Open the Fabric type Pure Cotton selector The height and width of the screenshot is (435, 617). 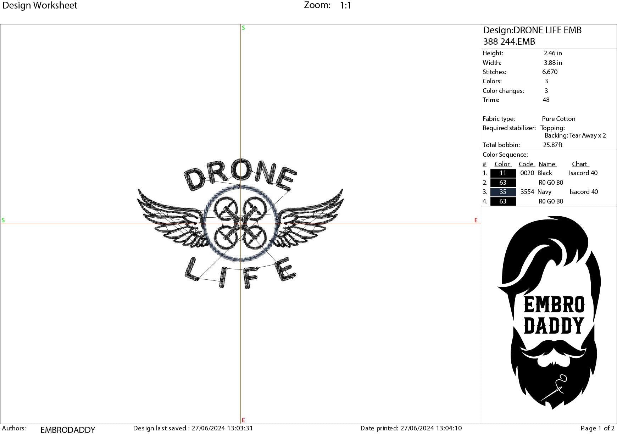[559, 118]
